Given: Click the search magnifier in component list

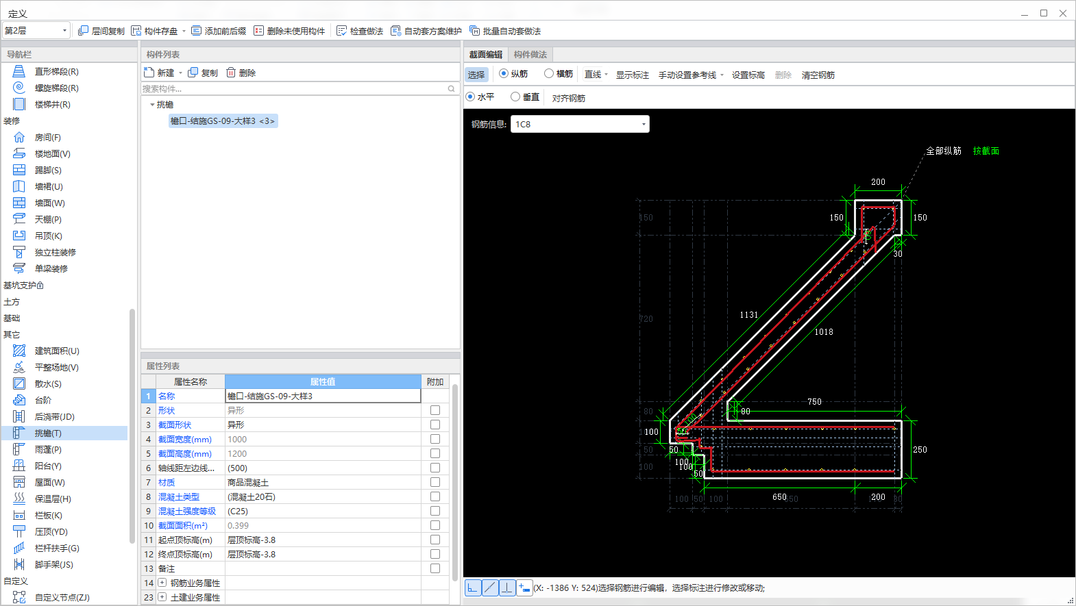Looking at the screenshot, I should pos(451,88).
